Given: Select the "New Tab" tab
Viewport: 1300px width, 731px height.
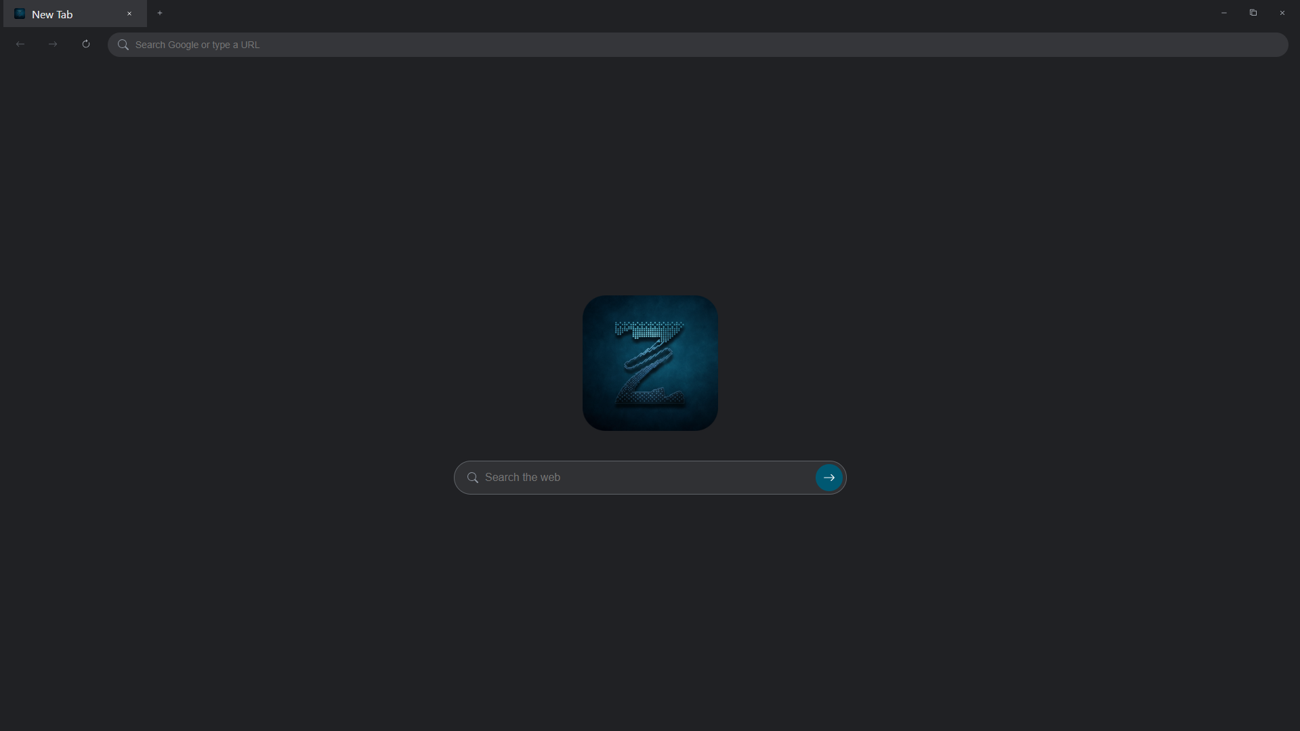Looking at the screenshot, I should (x=68, y=14).
